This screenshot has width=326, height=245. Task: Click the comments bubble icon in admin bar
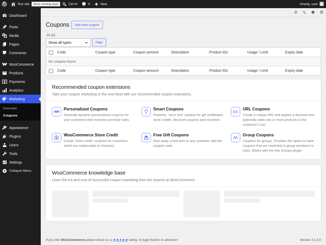click(x=84, y=4)
